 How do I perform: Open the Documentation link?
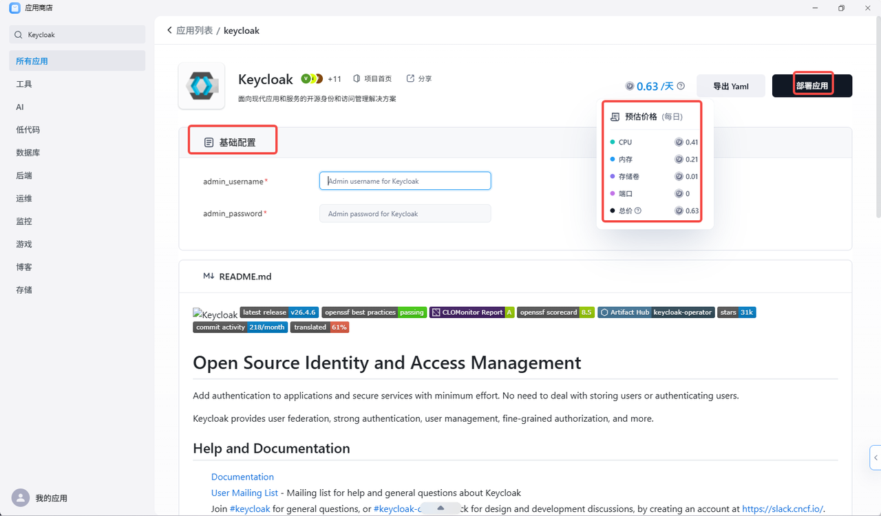point(242,477)
